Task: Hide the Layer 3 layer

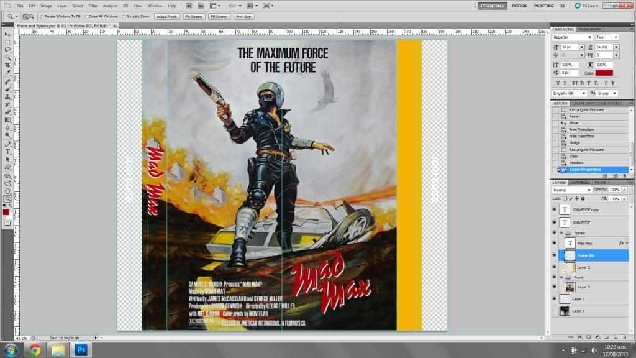Action: pyautogui.click(x=555, y=287)
